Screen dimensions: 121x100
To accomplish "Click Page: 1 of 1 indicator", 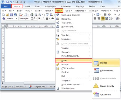I will point(7,87).
